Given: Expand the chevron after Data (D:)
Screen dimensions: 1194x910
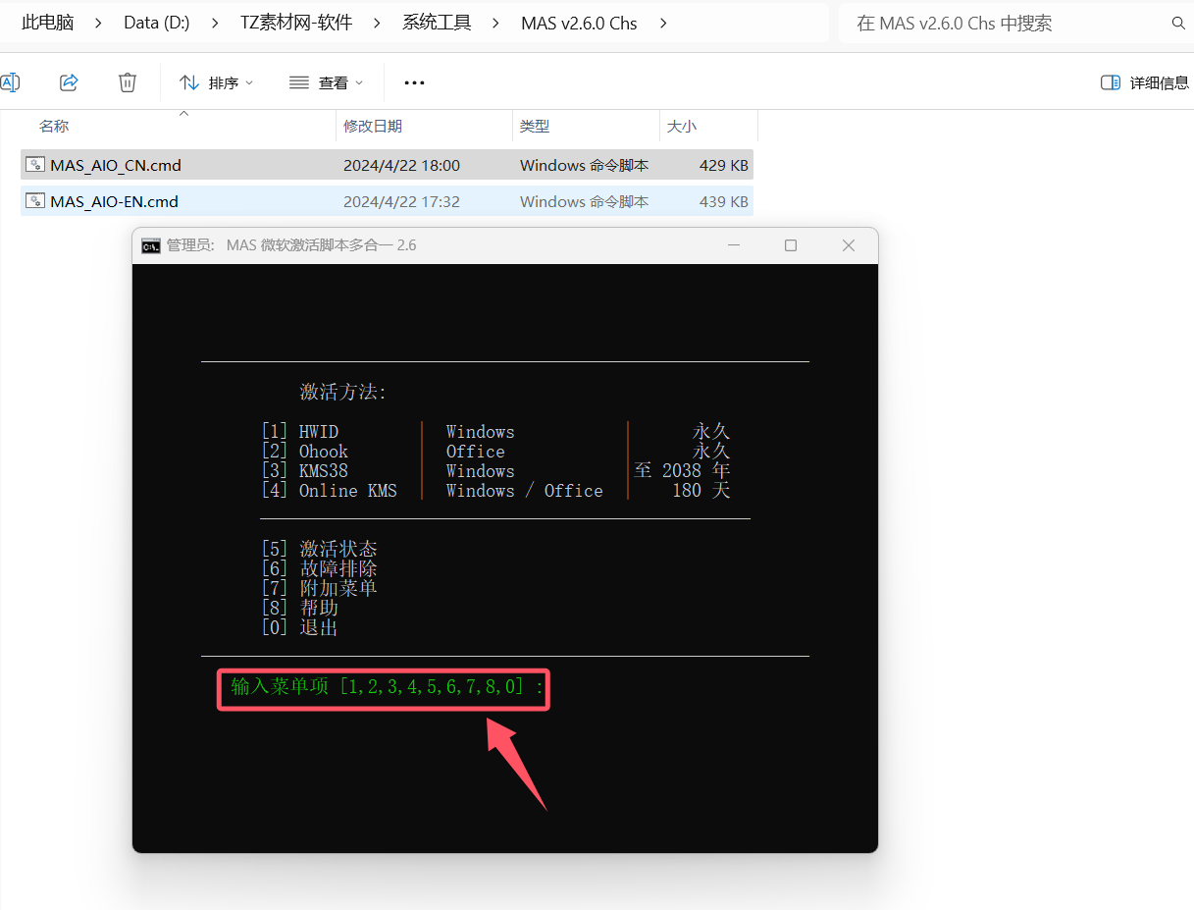Looking at the screenshot, I should [215, 24].
